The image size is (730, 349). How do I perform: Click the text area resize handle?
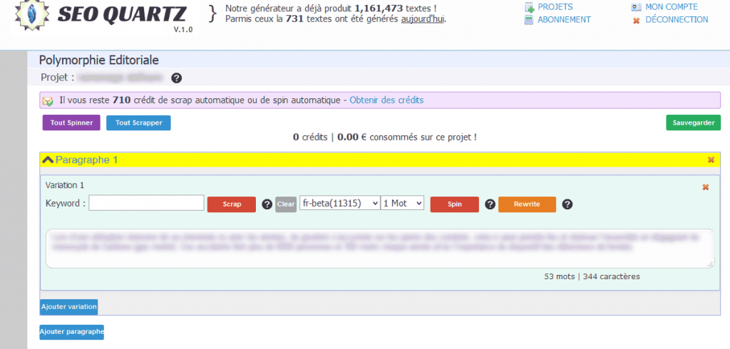(711, 265)
